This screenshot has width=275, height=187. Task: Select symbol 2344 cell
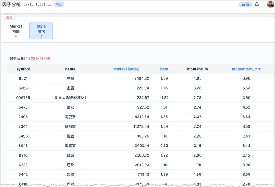click(x=23, y=126)
